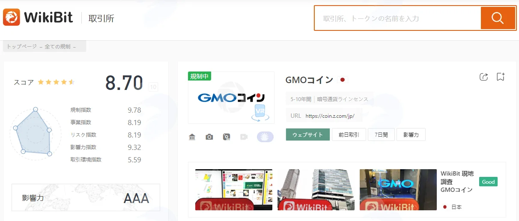Click the share icon beside GMOコイン
This screenshot has height=221, width=519.
coord(484,77)
